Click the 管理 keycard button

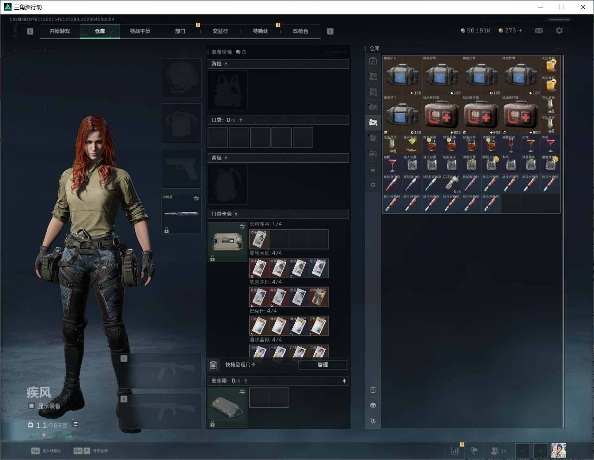(322, 365)
